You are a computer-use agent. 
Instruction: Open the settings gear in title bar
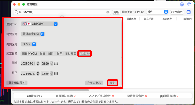tap(182, 4)
